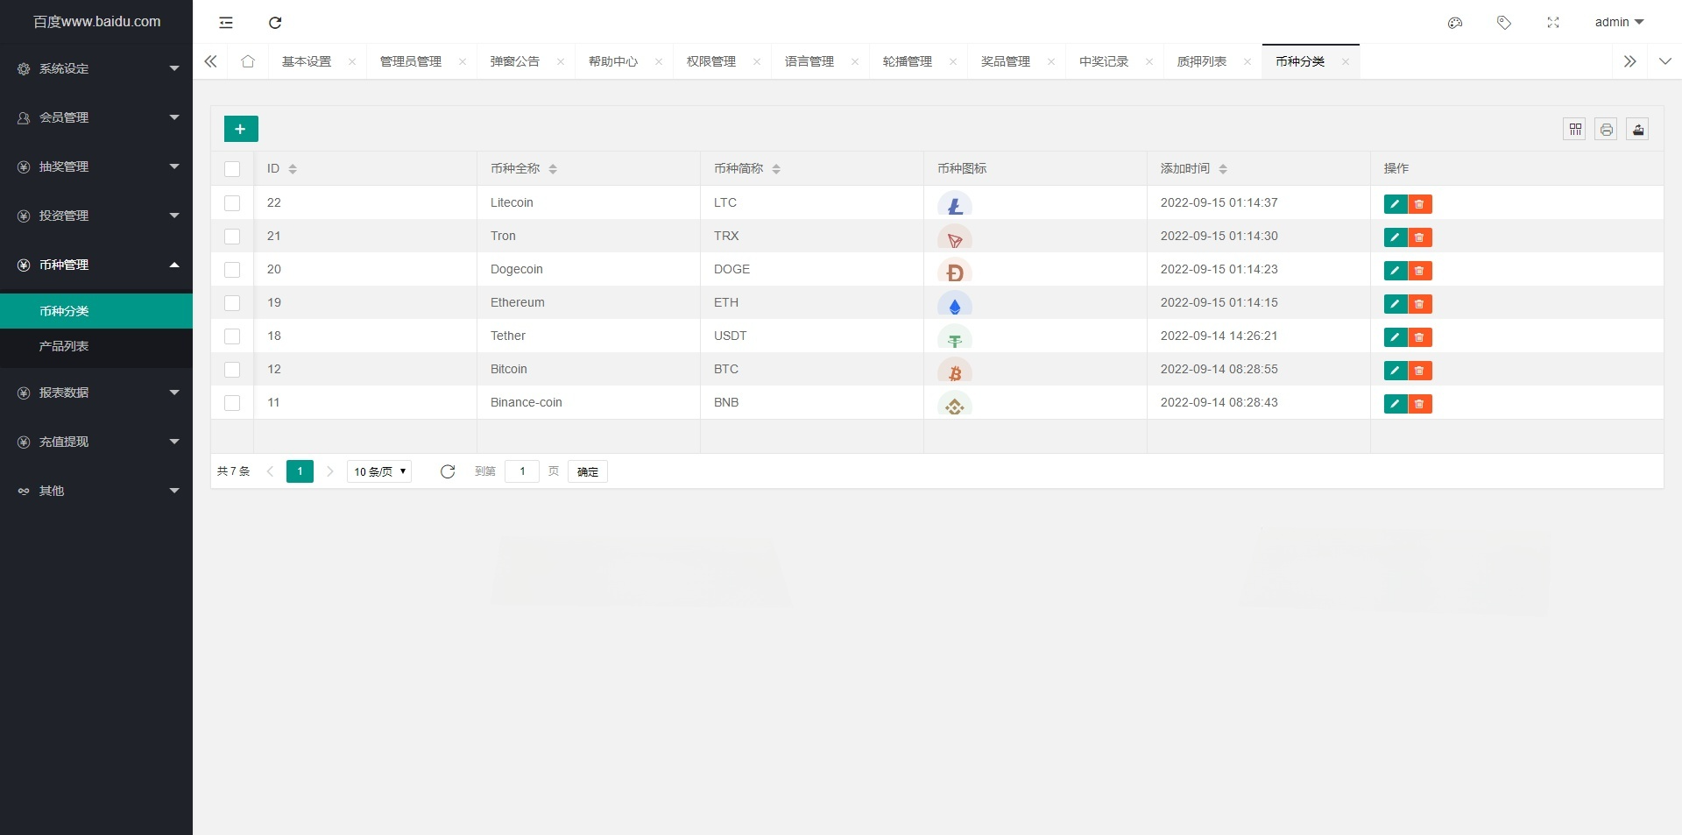Select all rows with the header checkbox
The image size is (1682, 835).
pos(232,168)
